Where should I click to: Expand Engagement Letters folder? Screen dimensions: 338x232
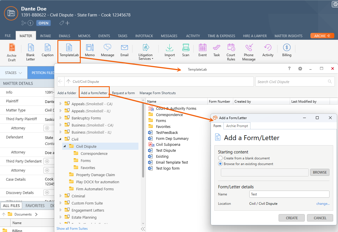[x=61, y=210]
